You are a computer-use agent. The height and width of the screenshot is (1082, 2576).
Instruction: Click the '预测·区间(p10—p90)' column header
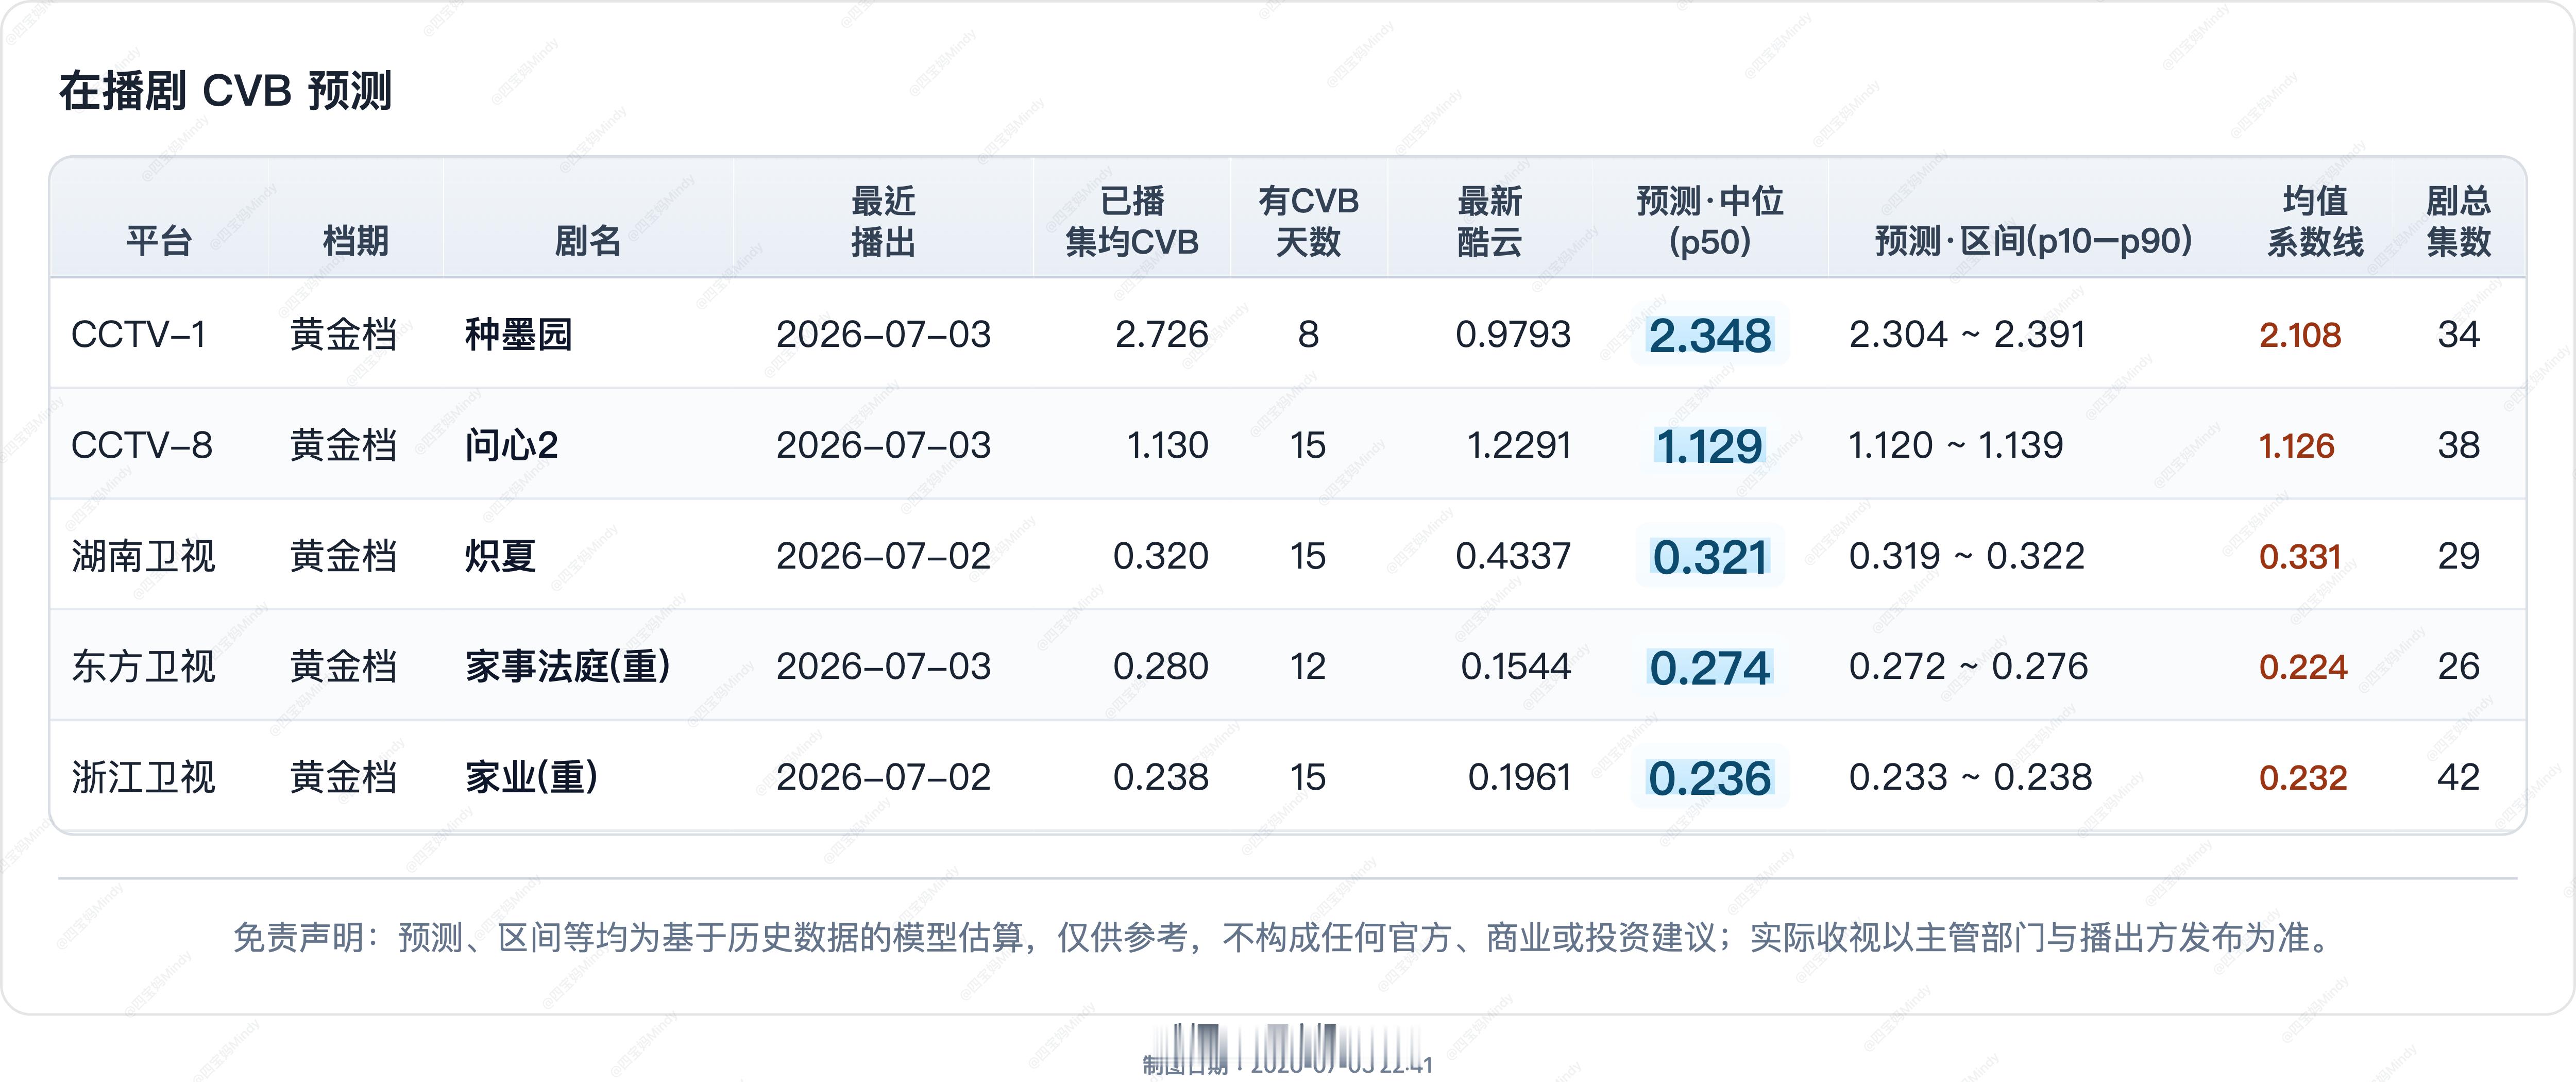[2033, 241]
